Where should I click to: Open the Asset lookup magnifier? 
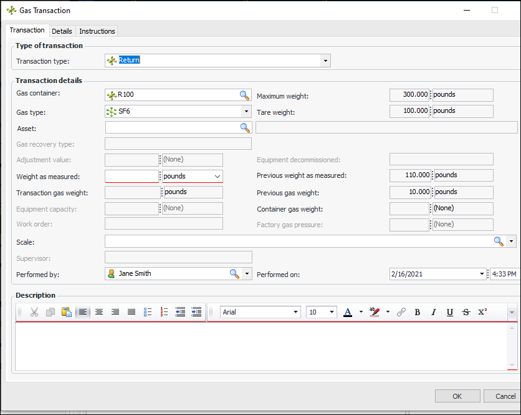click(244, 127)
